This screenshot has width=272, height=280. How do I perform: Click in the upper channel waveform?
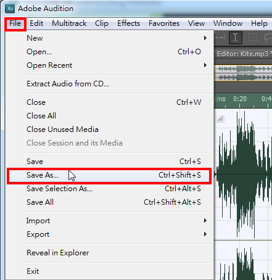[243, 175]
